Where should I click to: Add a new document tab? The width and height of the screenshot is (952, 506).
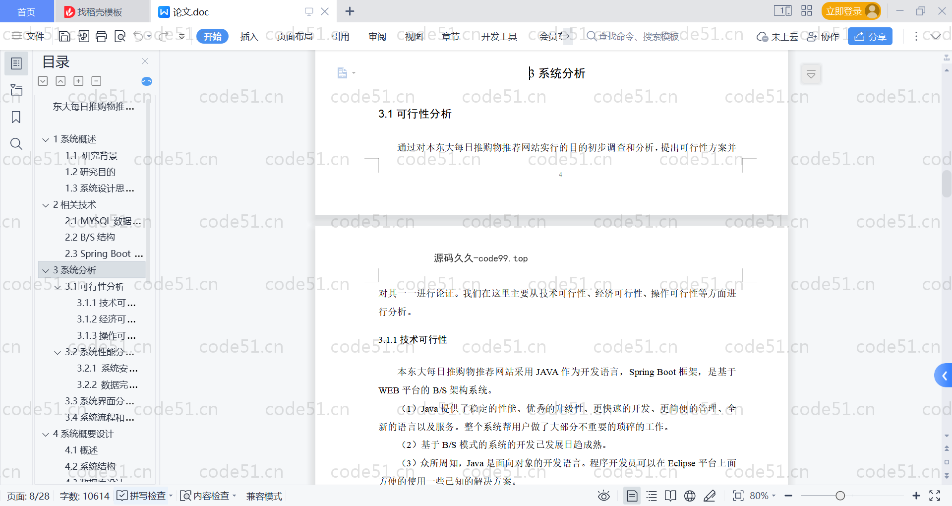coord(350,11)
